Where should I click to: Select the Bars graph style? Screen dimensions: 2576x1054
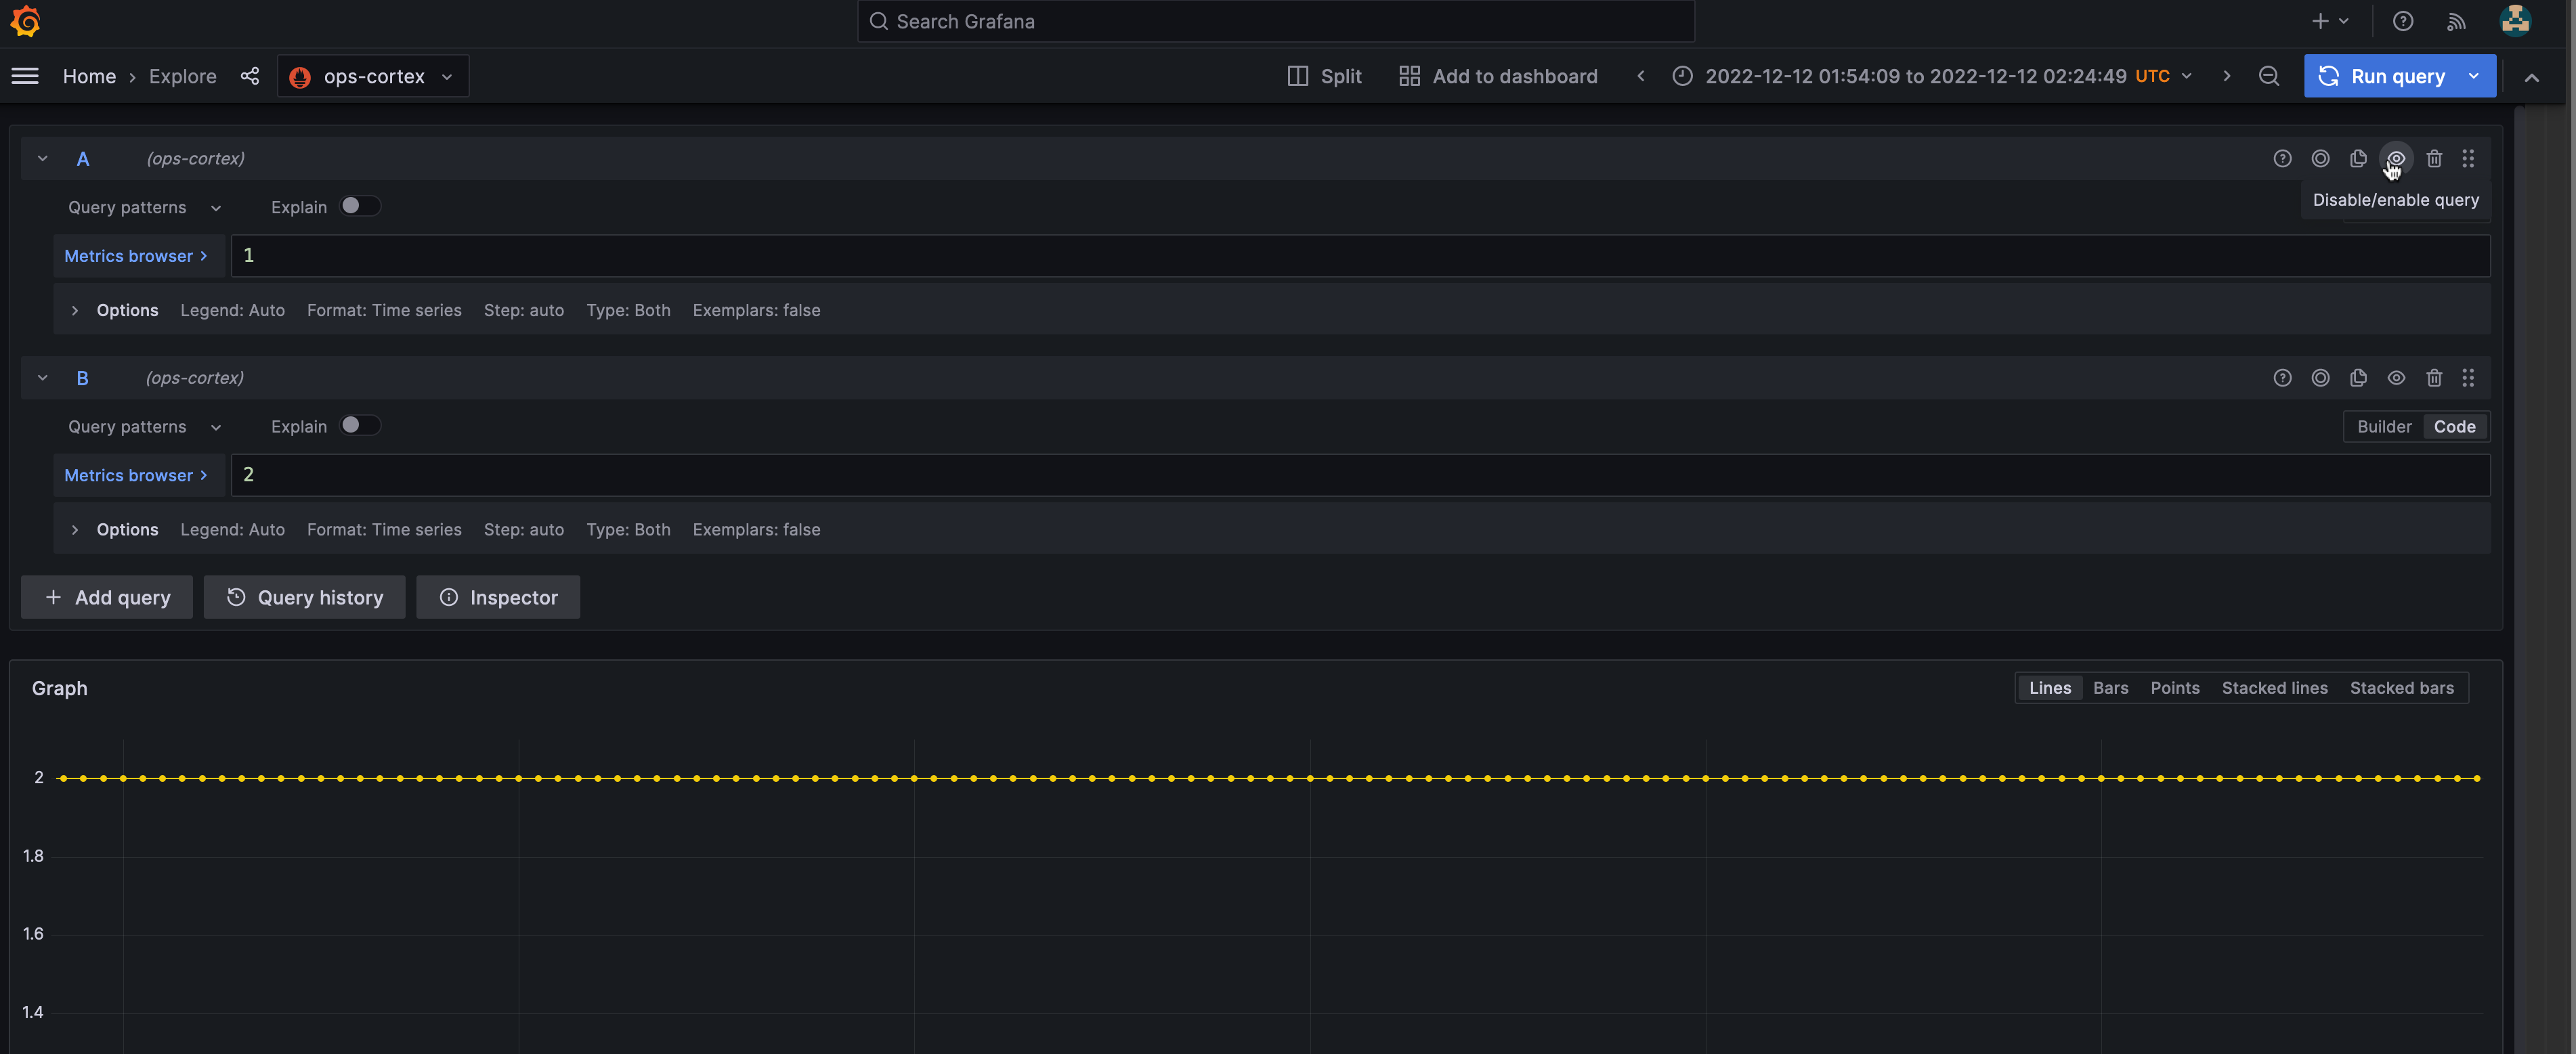point(2110,688)
